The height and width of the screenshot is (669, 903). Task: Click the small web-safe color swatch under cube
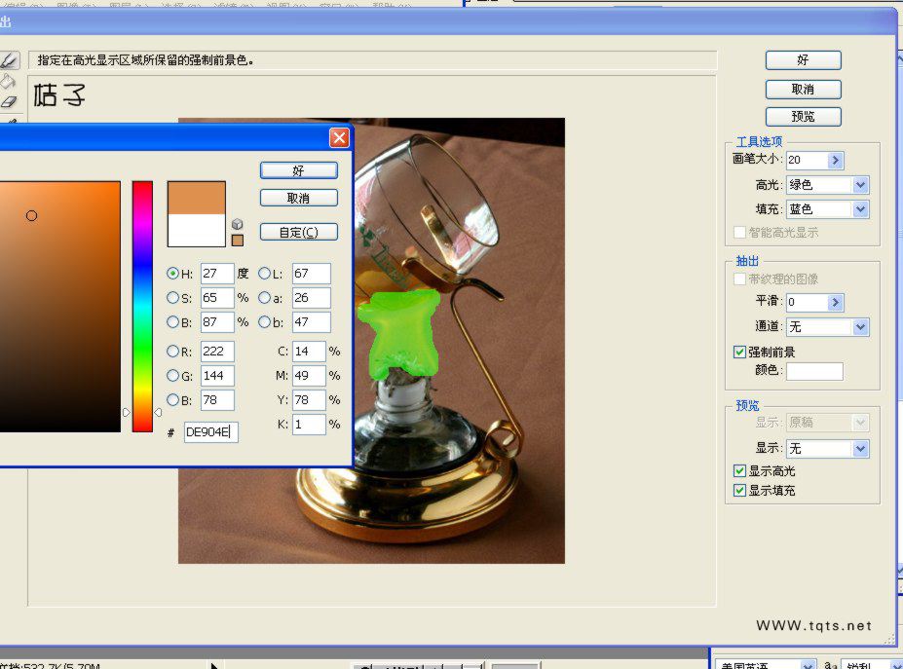pos(238,241)
